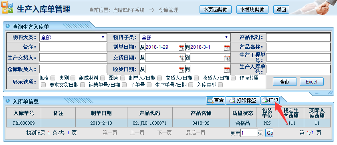337x145 pixels.
Task: Select the PR1800009 record row
Action: pyautogui.click(x=168, y=123)
